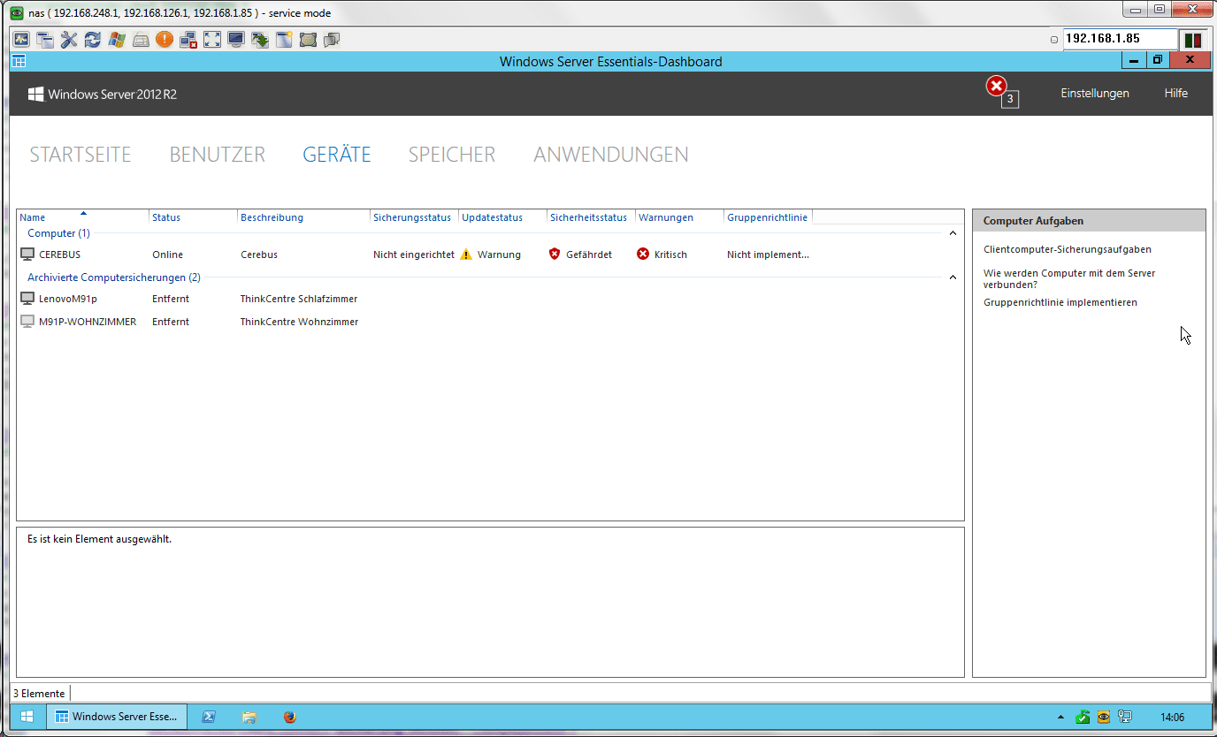Click the yellow eye tray icon
Image resolution: width=1217 pixels, height=737 pixels.
pos(1104,717)
